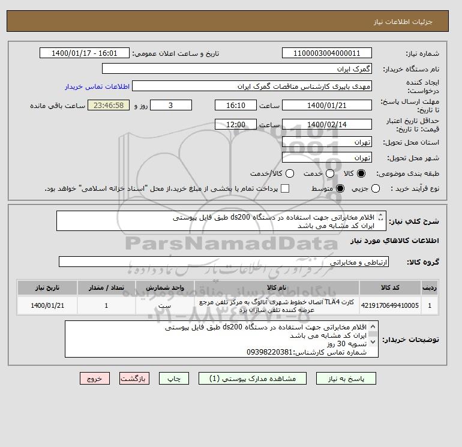
Task: Click scroll-up arrow in buyer notes box
Action: pyautogui.click(x=373, y=326)
